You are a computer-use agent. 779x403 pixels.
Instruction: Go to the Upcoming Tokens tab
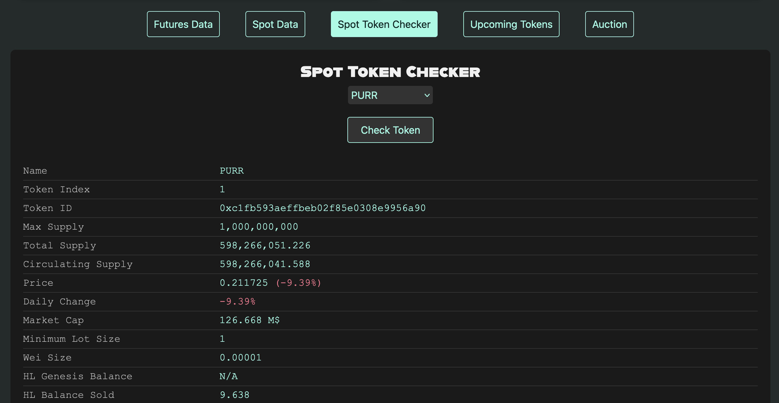coord(511,24)
